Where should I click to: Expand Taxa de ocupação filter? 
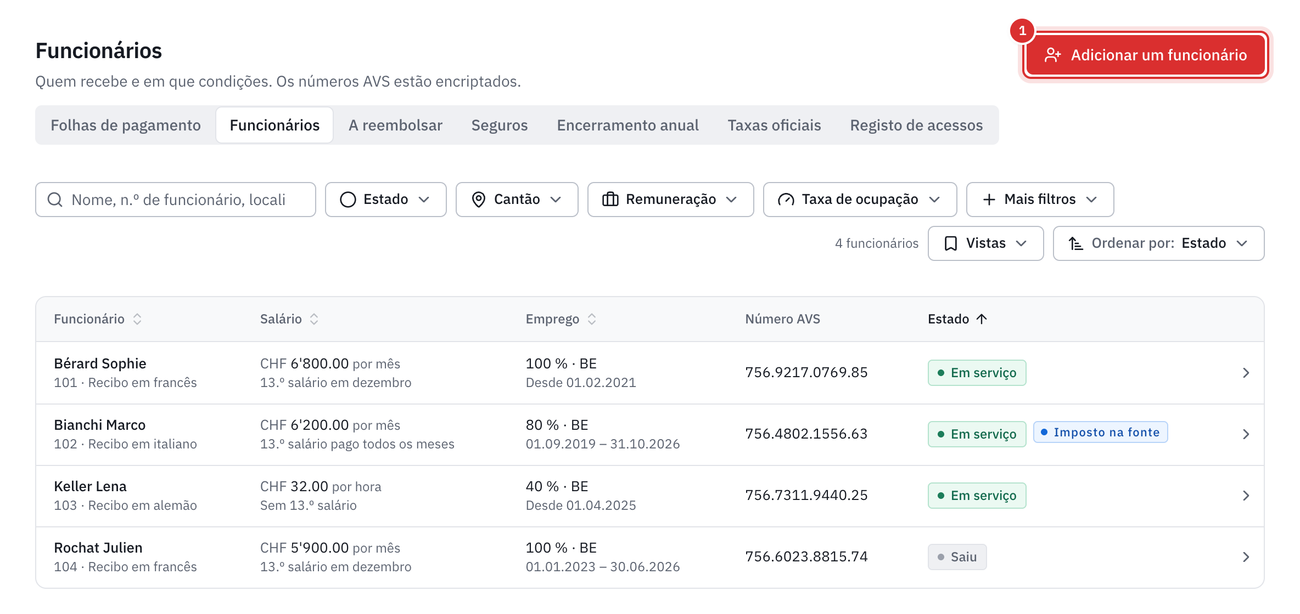point(860,200)
